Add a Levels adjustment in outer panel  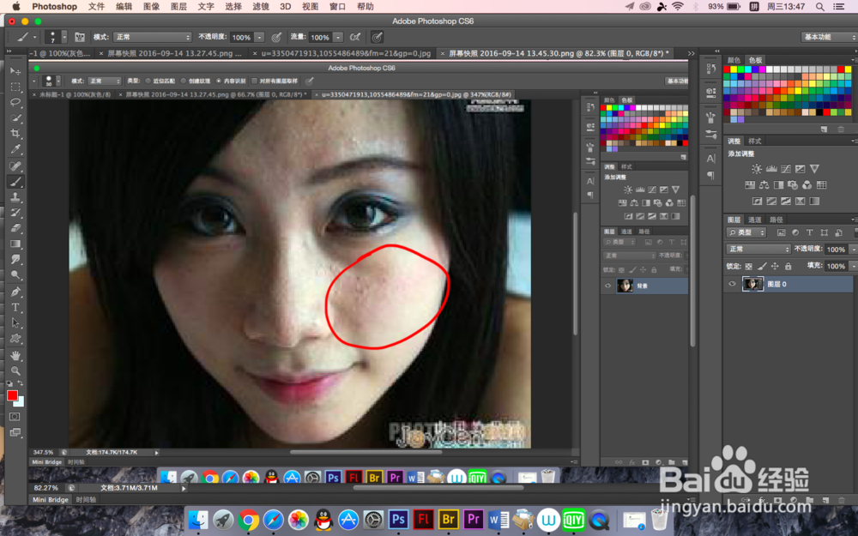pos(771,169)
